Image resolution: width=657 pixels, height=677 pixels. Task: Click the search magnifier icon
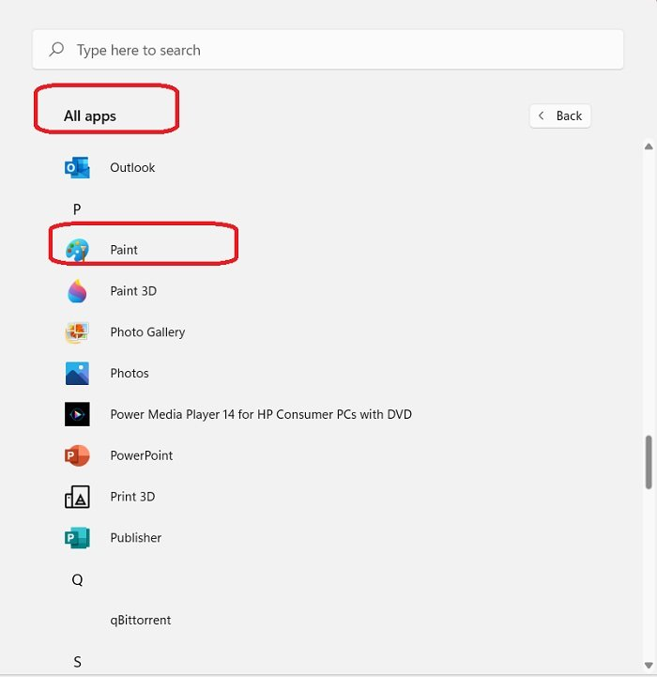click(57, 50)
